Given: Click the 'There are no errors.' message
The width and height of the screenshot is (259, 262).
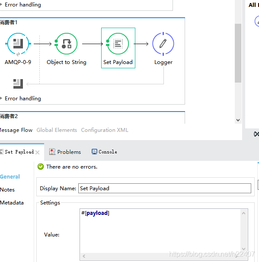Looking at the screenshot, I should pos(72,166).
